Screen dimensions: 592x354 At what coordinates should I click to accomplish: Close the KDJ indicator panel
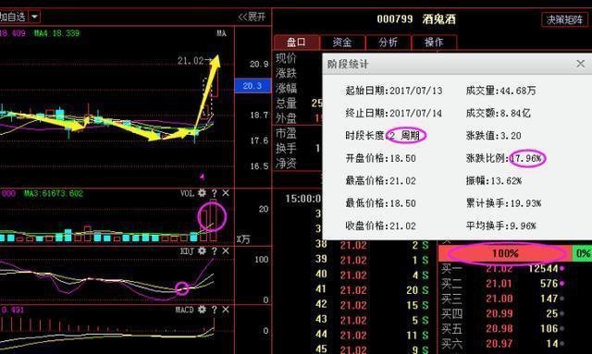pos(226,251)
